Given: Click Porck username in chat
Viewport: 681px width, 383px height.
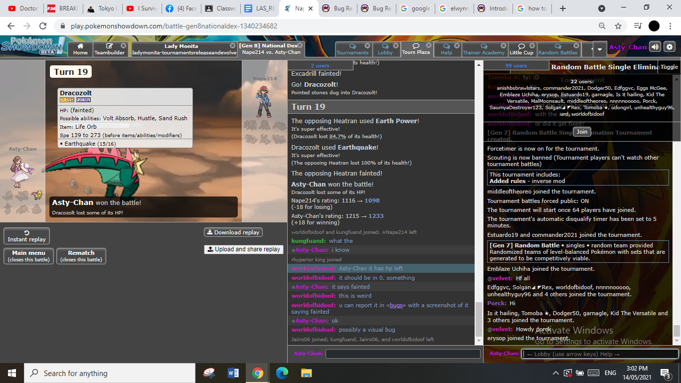Looking at the screenshot, I should click(497, 303).
